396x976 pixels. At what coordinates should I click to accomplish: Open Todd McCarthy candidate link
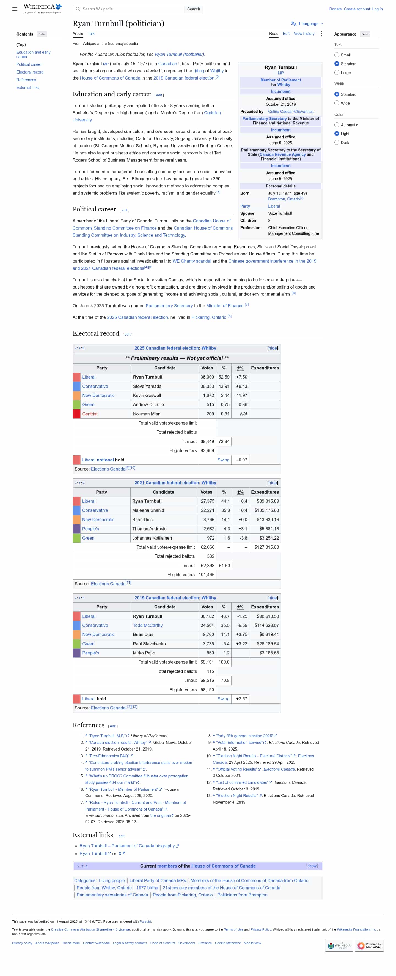148,626
